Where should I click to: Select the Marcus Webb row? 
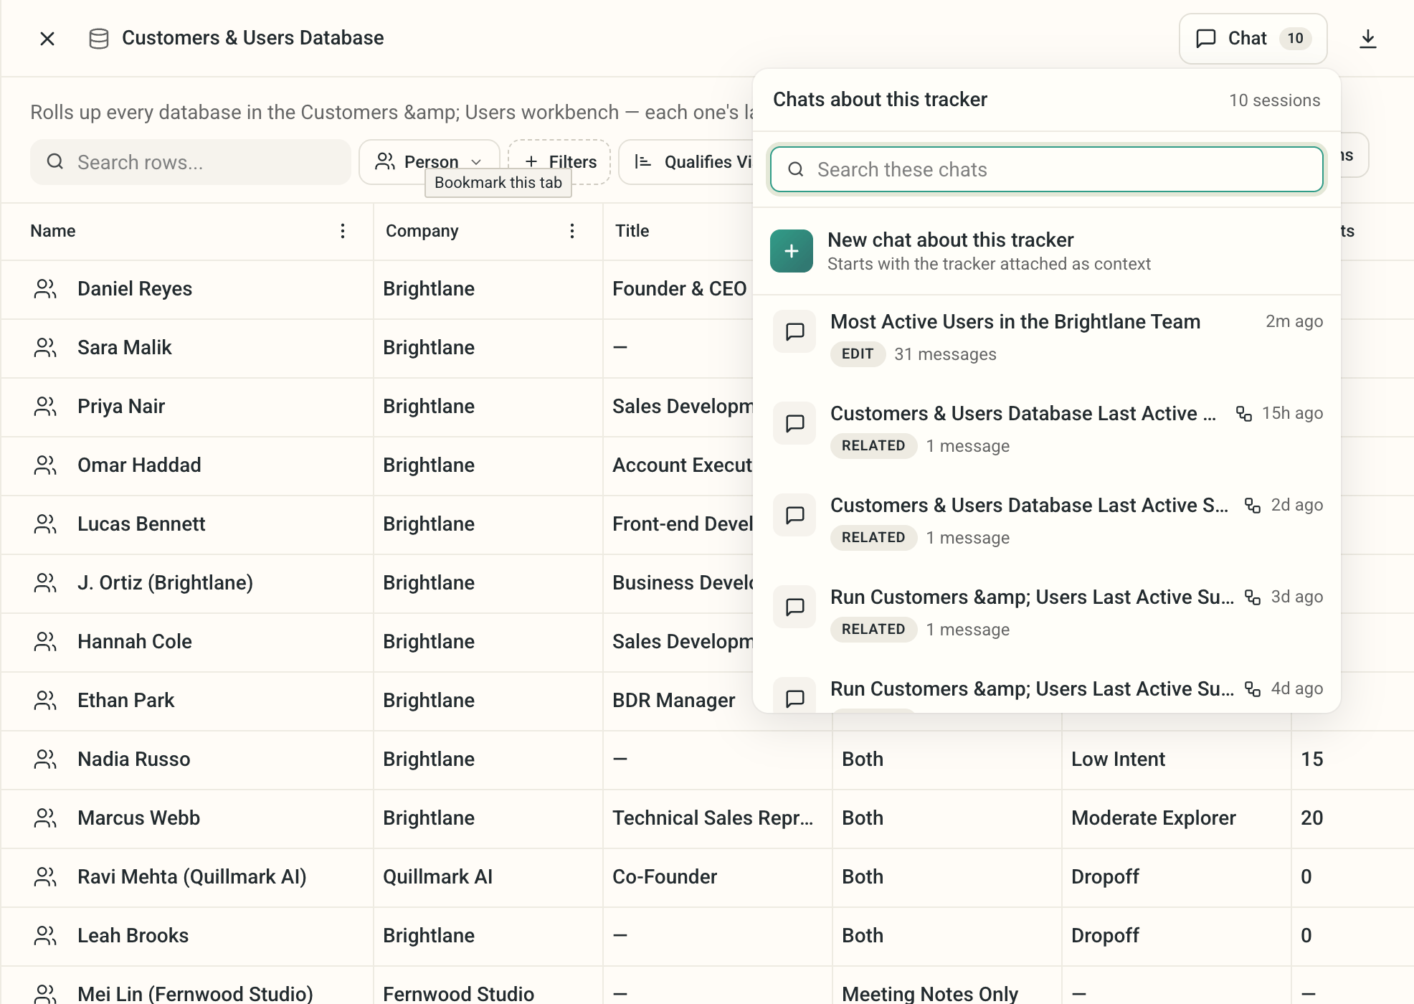click(x=707, y=818)
